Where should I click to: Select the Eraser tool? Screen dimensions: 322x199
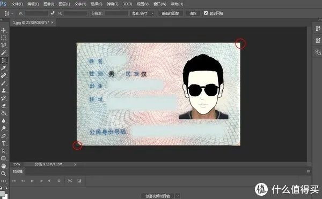click(x=4, y=105)
